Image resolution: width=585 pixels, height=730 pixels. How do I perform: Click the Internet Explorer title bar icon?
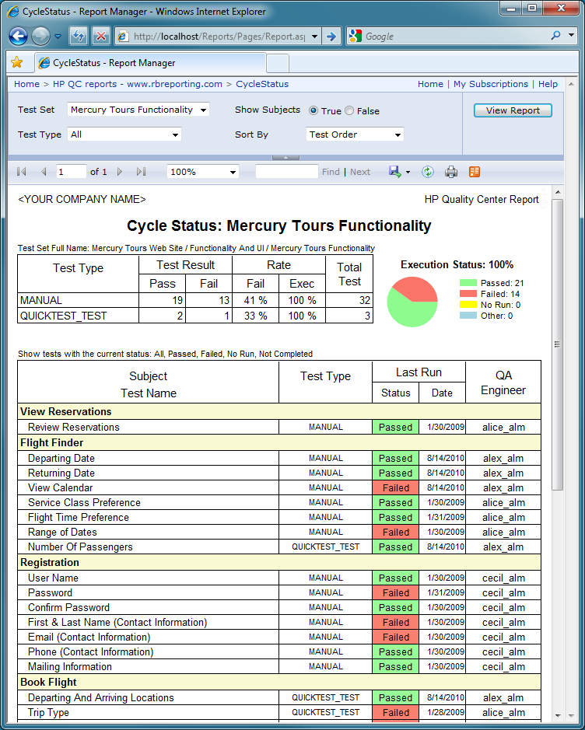[13, 12]
